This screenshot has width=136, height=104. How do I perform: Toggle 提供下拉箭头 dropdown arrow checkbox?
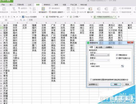(x=117, y=58)
